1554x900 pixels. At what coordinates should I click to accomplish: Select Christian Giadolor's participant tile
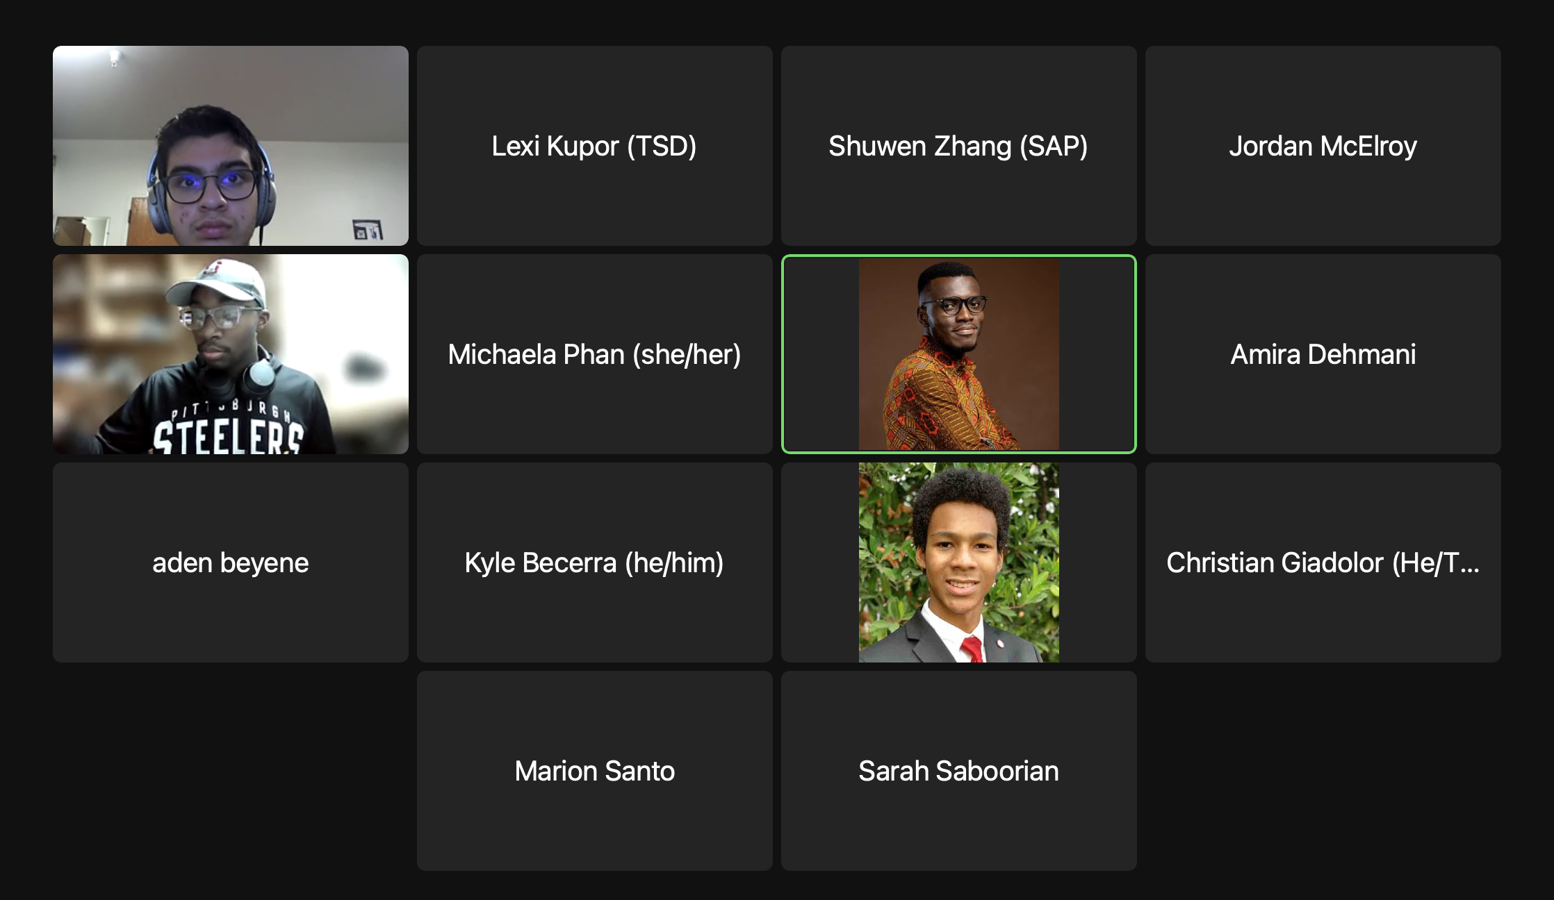point(1323,562)
